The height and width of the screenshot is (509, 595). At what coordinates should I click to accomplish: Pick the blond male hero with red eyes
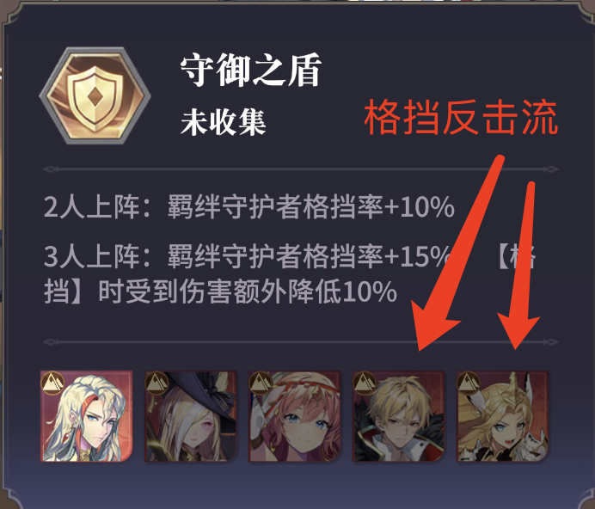tap(398, 416)
